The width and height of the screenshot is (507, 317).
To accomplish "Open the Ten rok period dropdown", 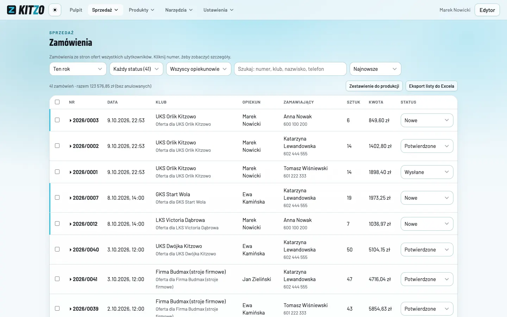I will [78, 69].
